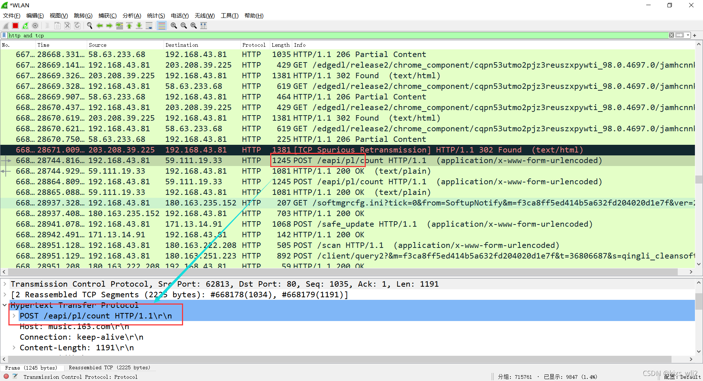
Task: Select the GET /softmgrcfg.ini packet row
Action: click(x=347, y=203)
